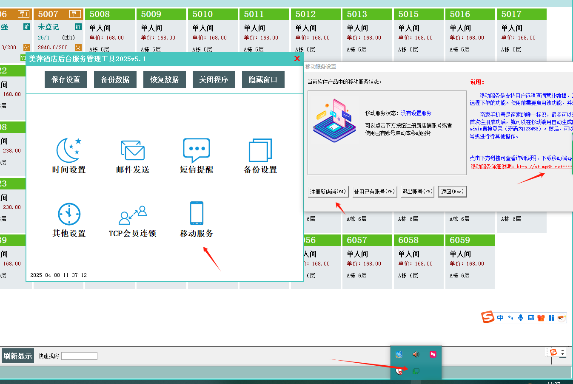Start Sogou voice input with the microphone icon
Image resolution: width=573 pixels, height=384 pixels.
click(x=520, y=317)
